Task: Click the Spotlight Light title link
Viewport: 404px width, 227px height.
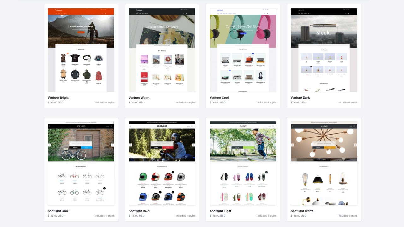Action: pyautogui.click(x=220, y=211)
